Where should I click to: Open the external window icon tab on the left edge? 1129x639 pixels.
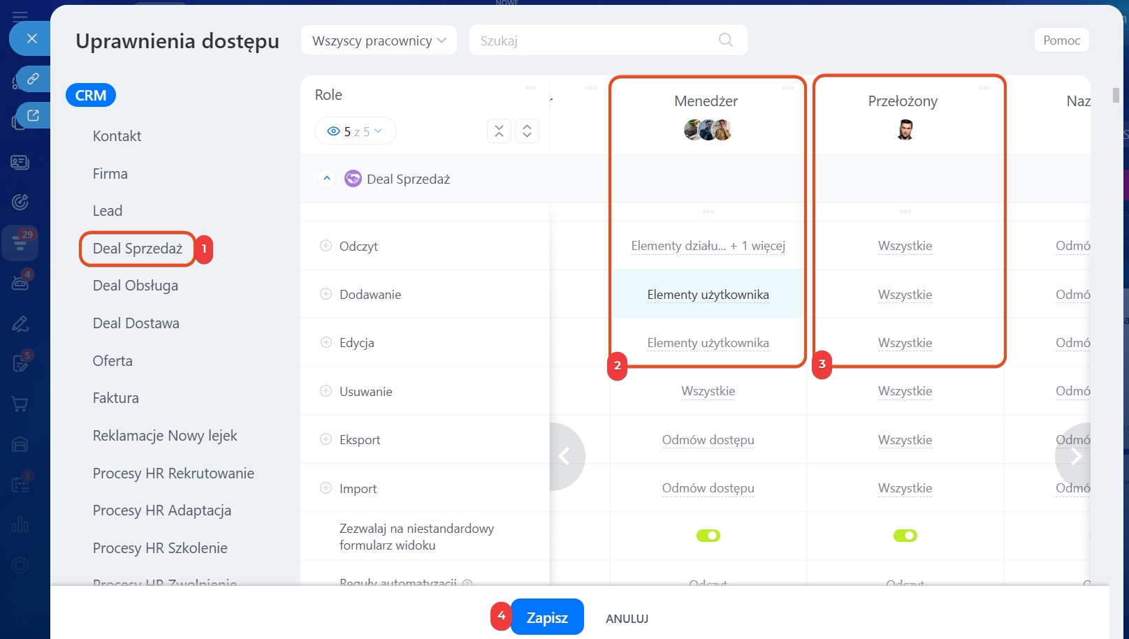(33, 115)
